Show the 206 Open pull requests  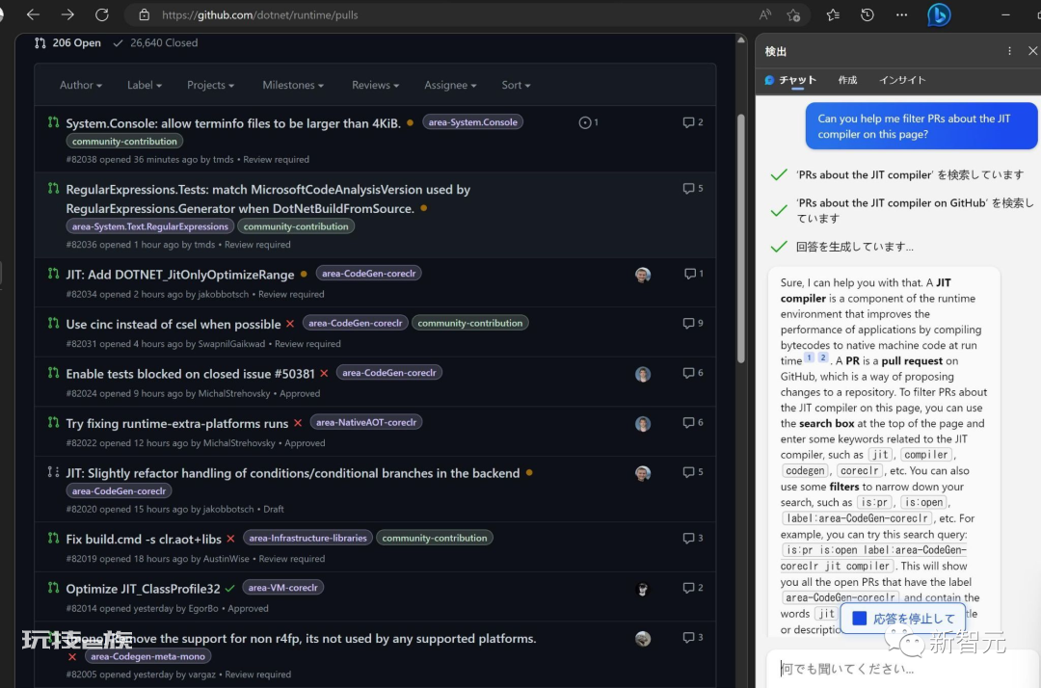pos(67,43)
